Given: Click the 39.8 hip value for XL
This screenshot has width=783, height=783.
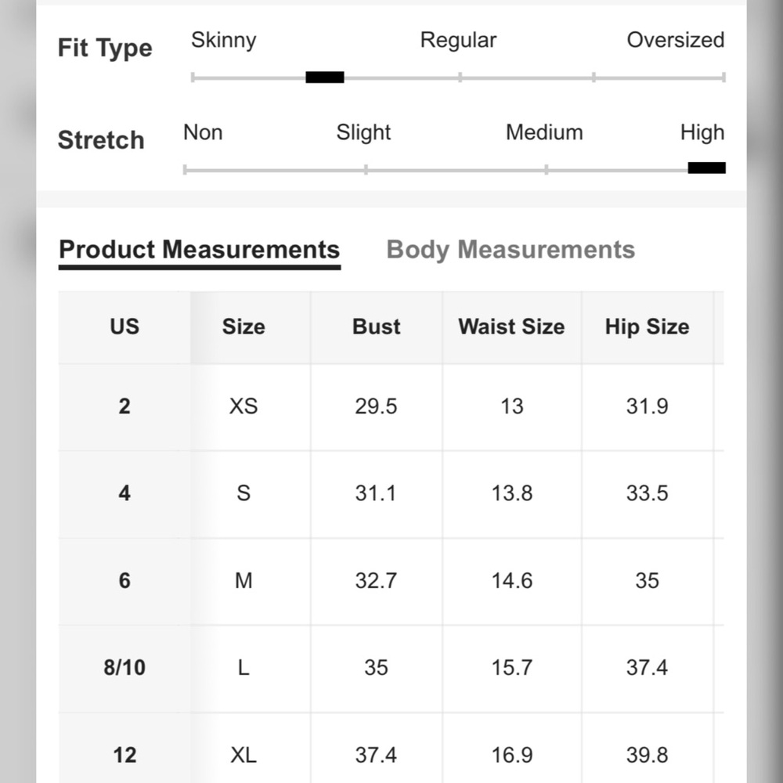Looking at the screenshot, I should click(x=648, y=755).
